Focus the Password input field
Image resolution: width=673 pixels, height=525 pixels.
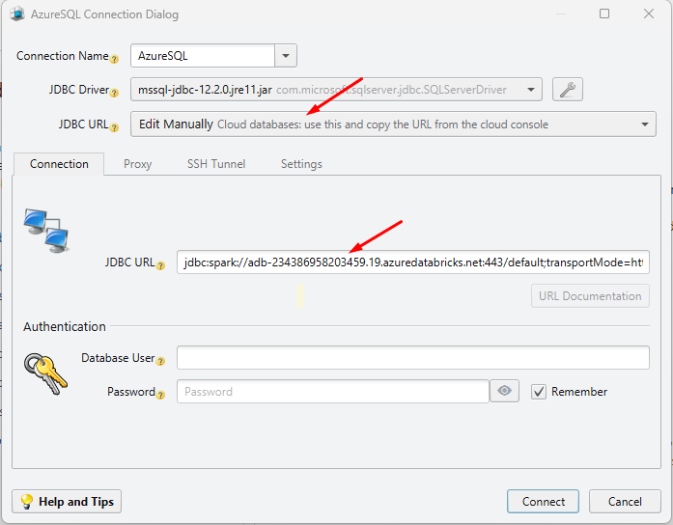click(x=333, y=391)
